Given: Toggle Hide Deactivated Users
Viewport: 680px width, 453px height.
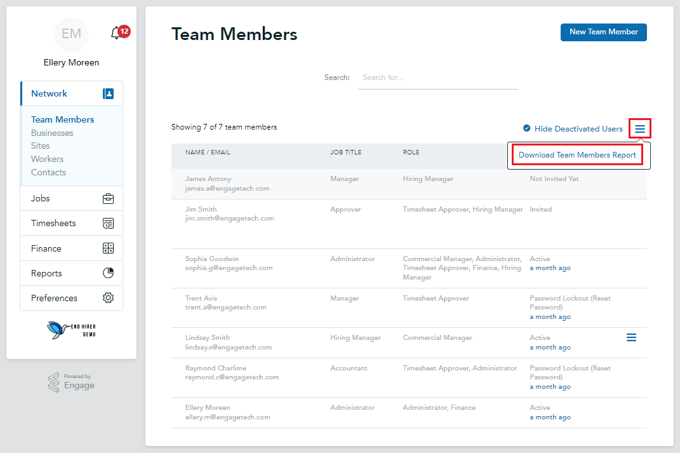Looking at the screenshot, I should (x=572, y=128).
